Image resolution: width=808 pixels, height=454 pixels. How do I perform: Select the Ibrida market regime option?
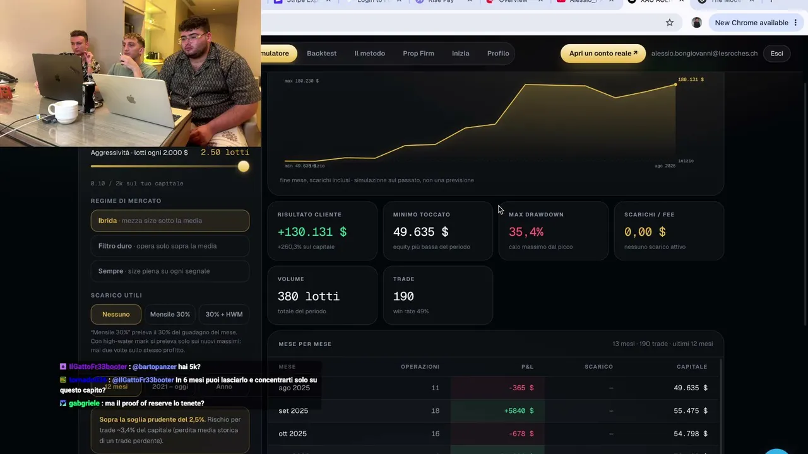(x=170, y=221)
